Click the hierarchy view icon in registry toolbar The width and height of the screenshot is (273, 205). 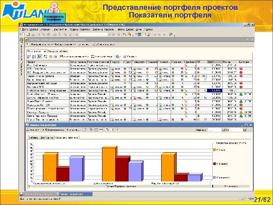click(45, 57)
